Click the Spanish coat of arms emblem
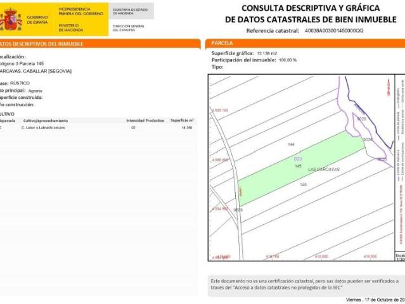 (11, 20)
